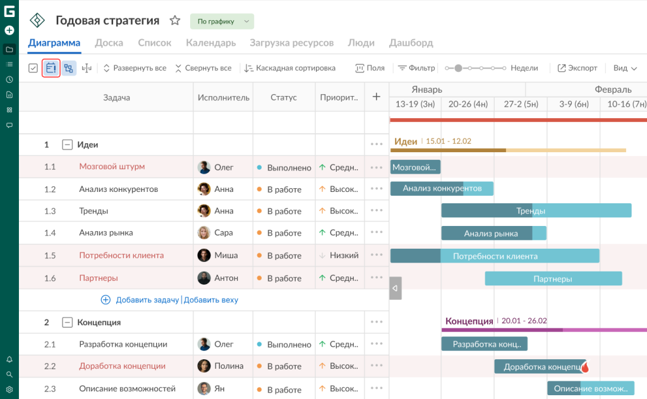Click the column width fit icon in toolbar
The width and height of the screenshot is (647, 399).
click(87, 68)
